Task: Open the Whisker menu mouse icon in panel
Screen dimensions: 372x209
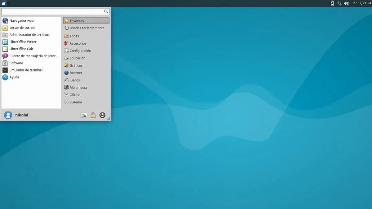Action: [x=4, y=3]
